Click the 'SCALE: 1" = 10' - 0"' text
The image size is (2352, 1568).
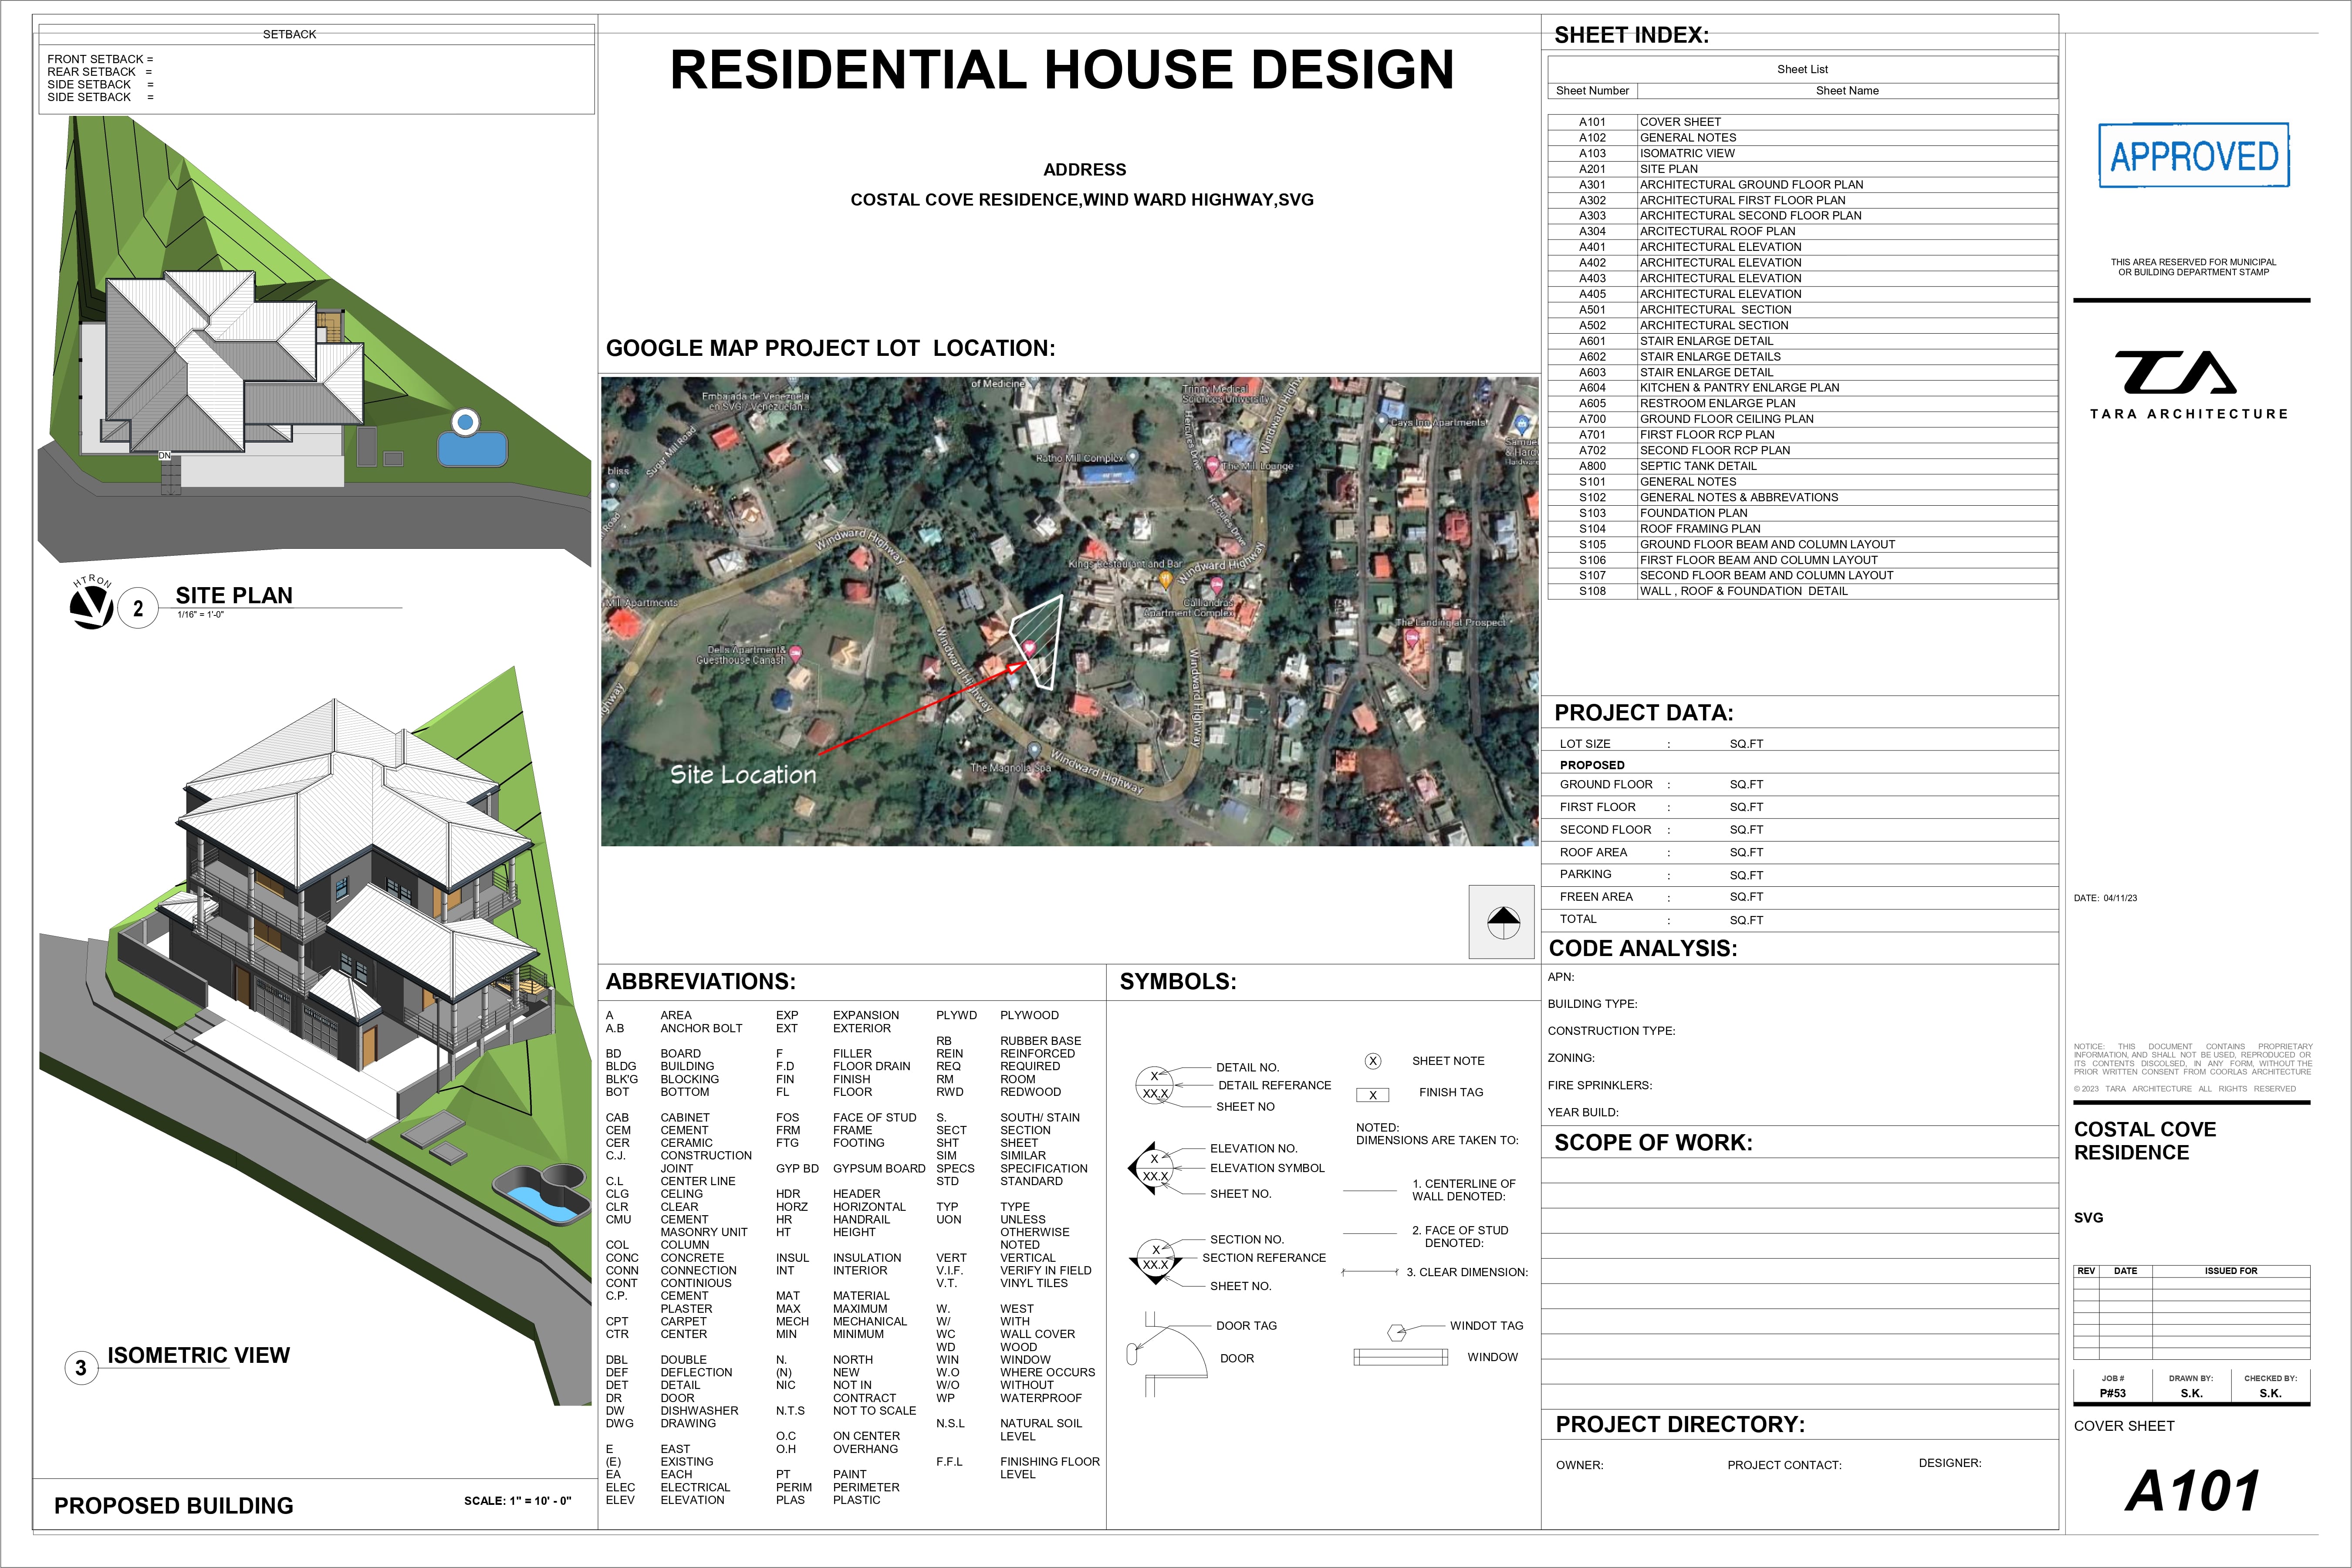(517, 1501)
